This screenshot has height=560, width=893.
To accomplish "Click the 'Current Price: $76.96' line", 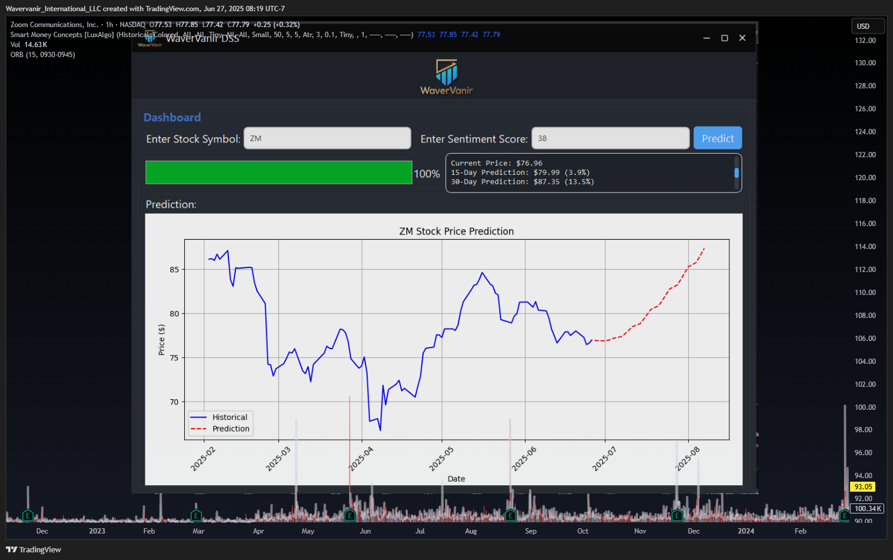I will [497, 163].
